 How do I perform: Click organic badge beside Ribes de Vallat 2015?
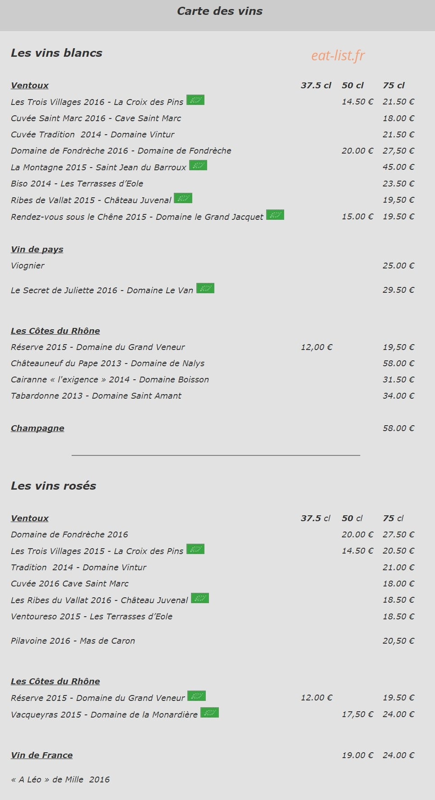click(x=183, y=198)
